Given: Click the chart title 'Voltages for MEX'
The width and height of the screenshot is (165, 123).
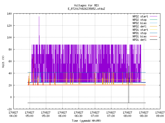Looking at the screenshot, I should click(x=86, y=5).
